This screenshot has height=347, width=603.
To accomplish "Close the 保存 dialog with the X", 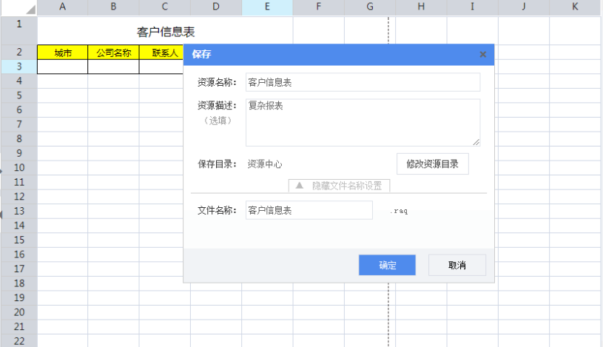I will pos(482,54).
